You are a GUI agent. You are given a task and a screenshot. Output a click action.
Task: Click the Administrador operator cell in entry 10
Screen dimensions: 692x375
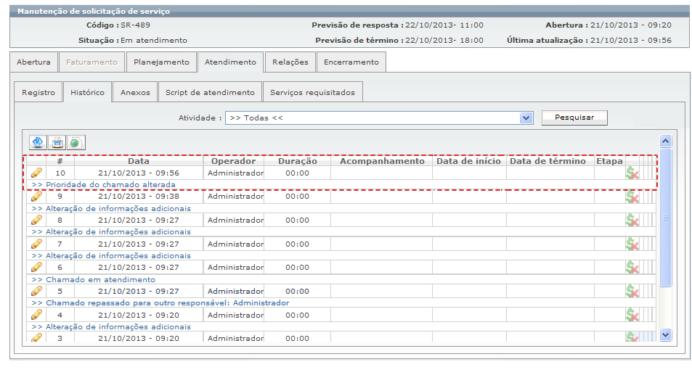coord(235,173)
